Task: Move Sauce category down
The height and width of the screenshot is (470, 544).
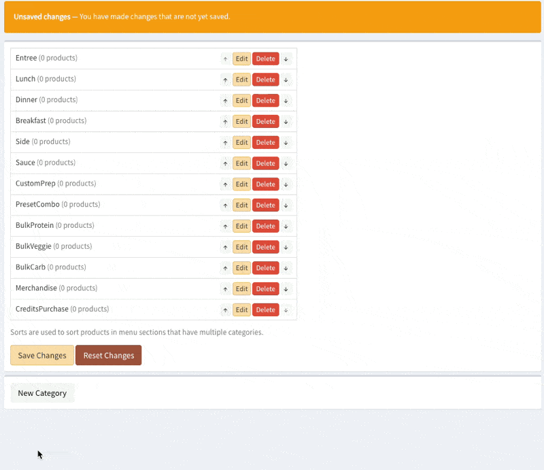Action: point(286,163)
